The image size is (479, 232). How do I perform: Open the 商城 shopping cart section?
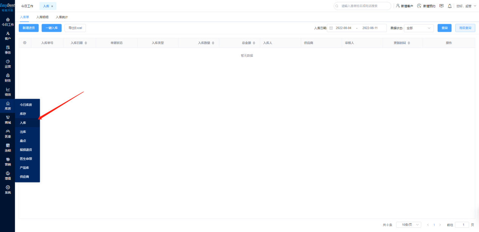pyautogui.click(x=8, y=120)
